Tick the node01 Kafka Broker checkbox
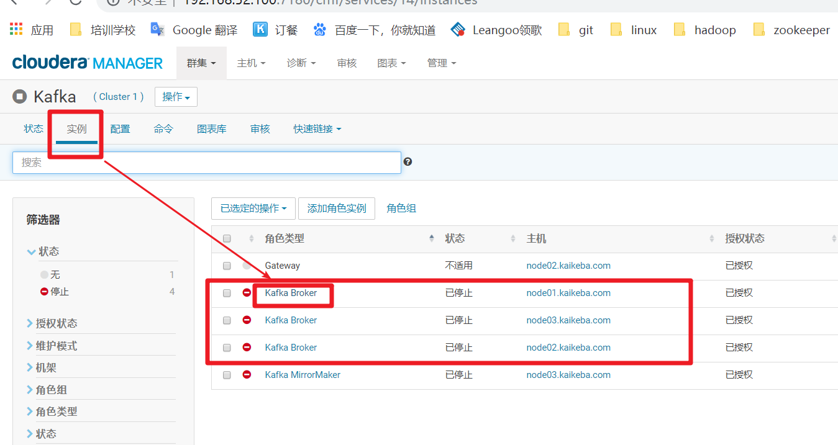The width and height of the screenshot is (838, 445). (227, 293)
